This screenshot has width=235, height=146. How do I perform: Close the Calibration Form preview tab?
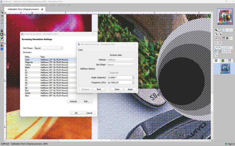pyautogui.click(x=42, y=9)
